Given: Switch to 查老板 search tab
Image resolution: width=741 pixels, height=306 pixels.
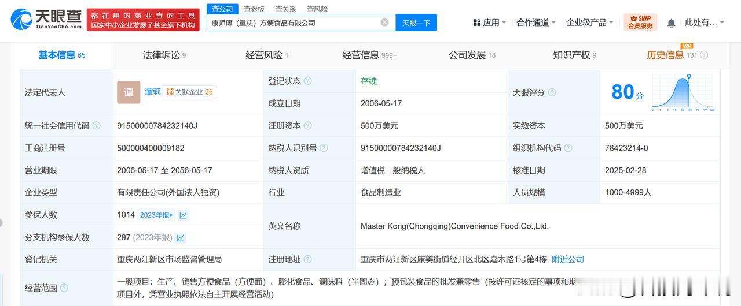Looking at the screenshot, I should pos(254,9).
